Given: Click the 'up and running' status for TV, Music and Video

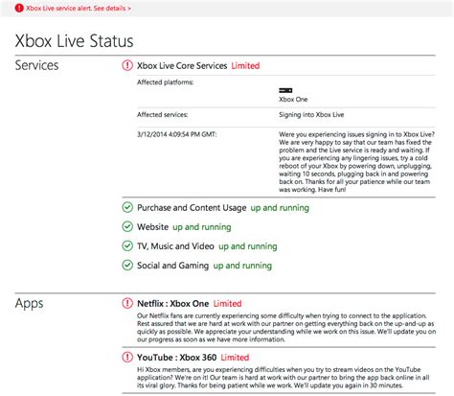Looking at the screenshot, I should pyautogui.click(x=248, y=246).
